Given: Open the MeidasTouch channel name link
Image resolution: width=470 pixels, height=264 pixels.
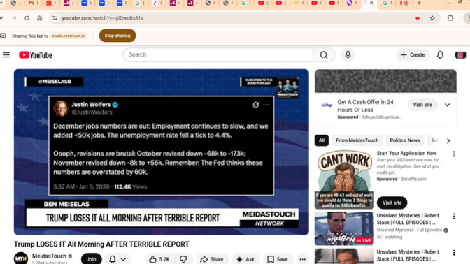Looking at the screenshot, I should (x=49, y=256).
